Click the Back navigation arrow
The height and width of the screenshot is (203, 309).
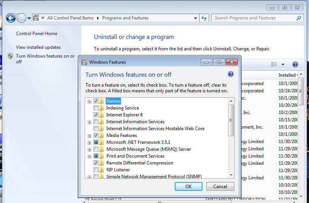tap(11, 18)
